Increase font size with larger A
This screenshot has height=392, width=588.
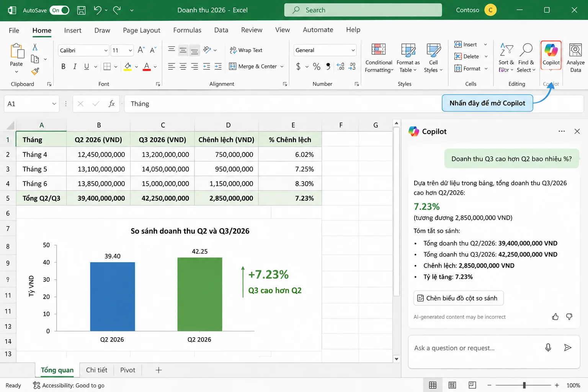pos(141,50)
